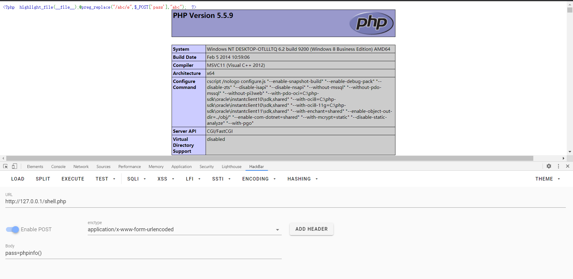573x279 pixels.
Task: Click the disabled Virtual Directory Support value
Action: (216, 139)
